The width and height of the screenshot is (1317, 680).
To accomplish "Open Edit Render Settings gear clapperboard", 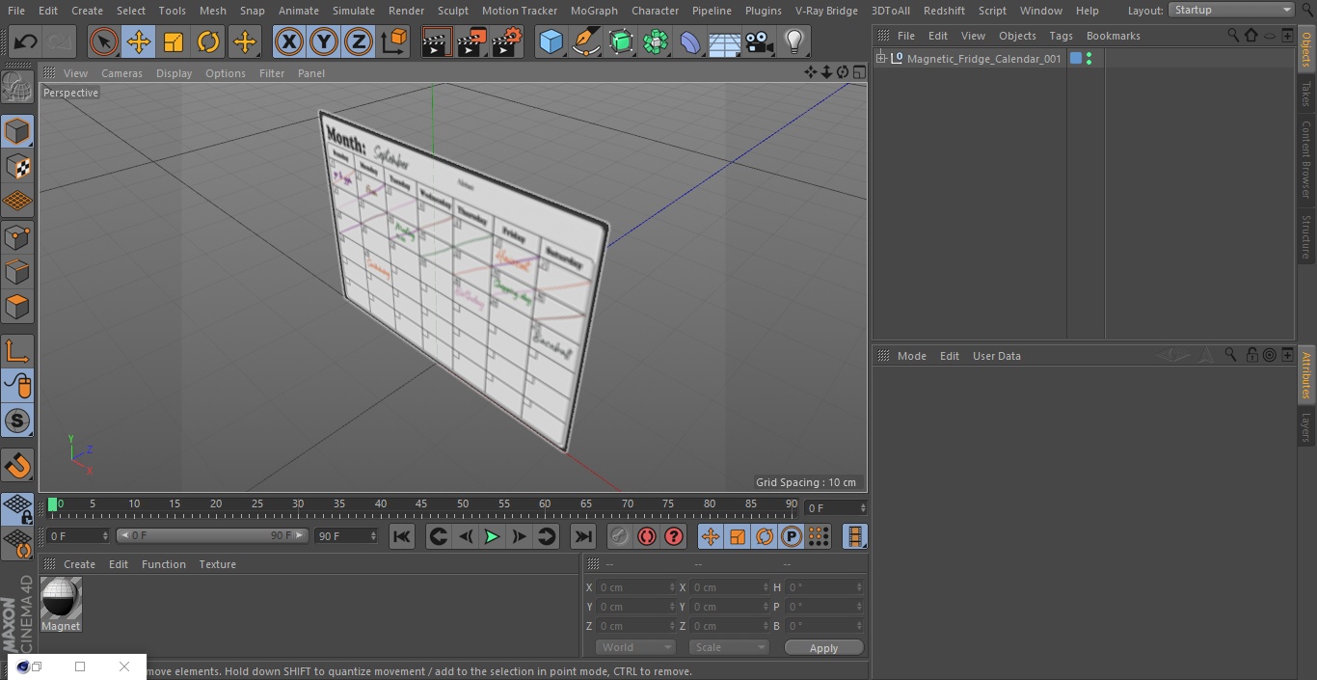I will click(507, 41).
